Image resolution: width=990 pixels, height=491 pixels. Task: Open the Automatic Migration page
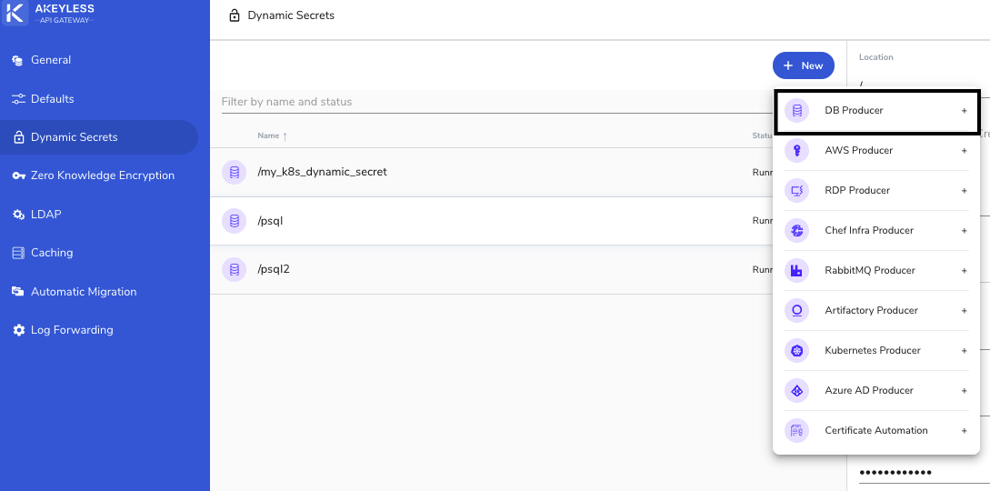click(x=99, y=292)
